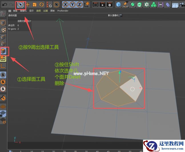Screen dimensions: 185x152
Task: Select the Live Selection tool
Action: [20, 5]
